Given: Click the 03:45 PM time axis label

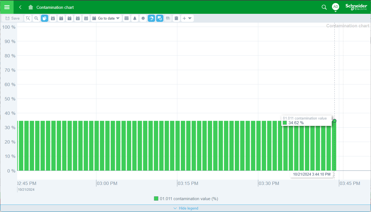Looking at the screenshot, I should coord(350,183).
